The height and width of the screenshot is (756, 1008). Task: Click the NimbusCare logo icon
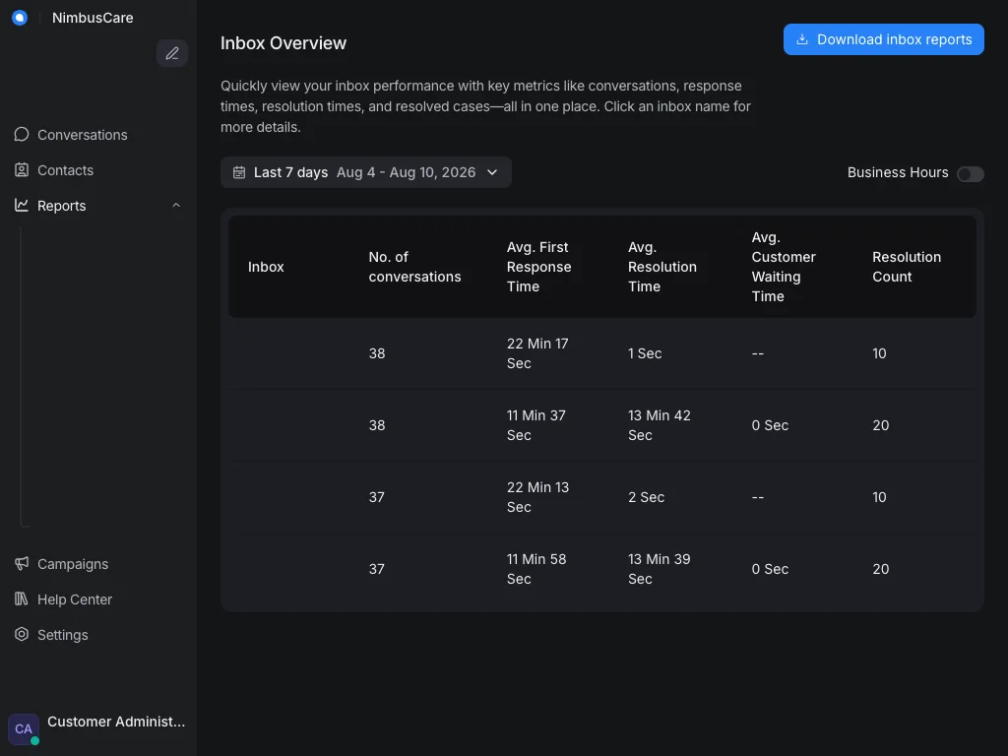click(20, 18)
